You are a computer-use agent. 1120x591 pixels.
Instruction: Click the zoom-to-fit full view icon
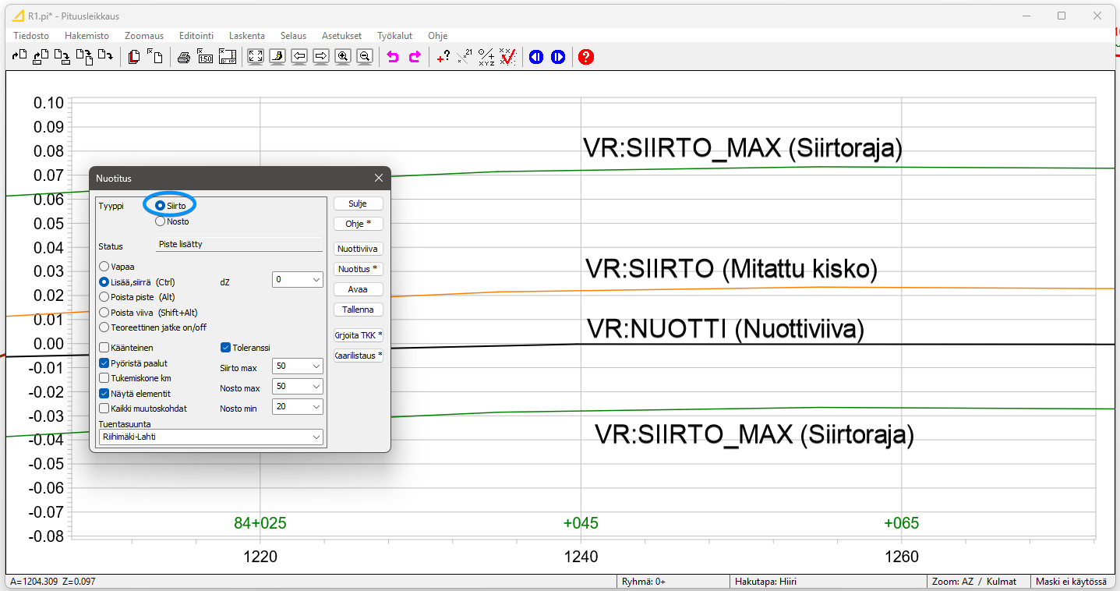point(255,57)
